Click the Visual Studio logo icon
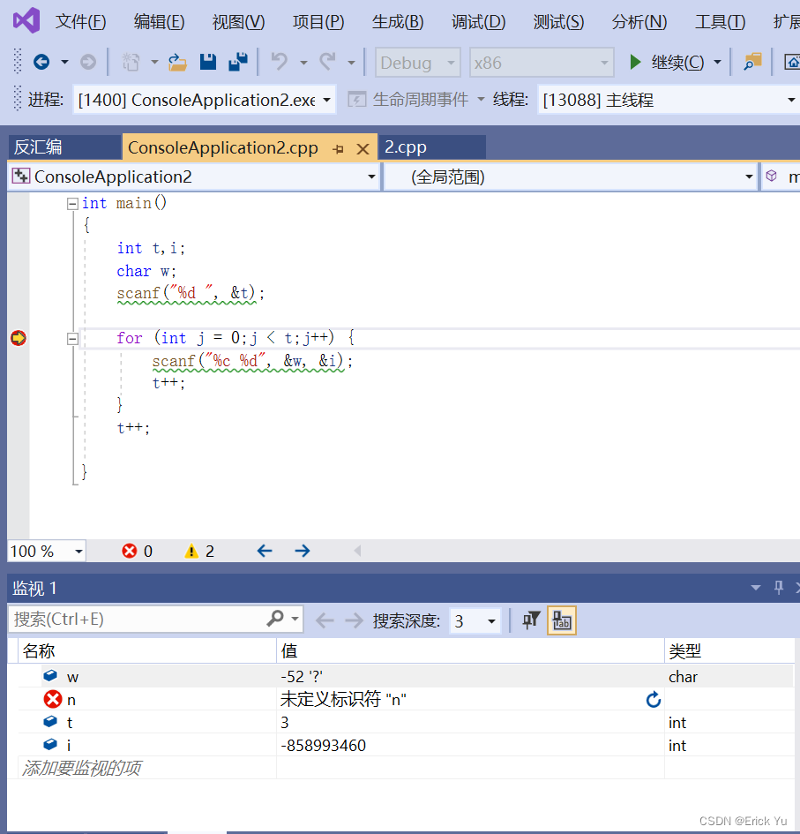The height and width of the screenshot is (834, 800). tap(26, 21)
